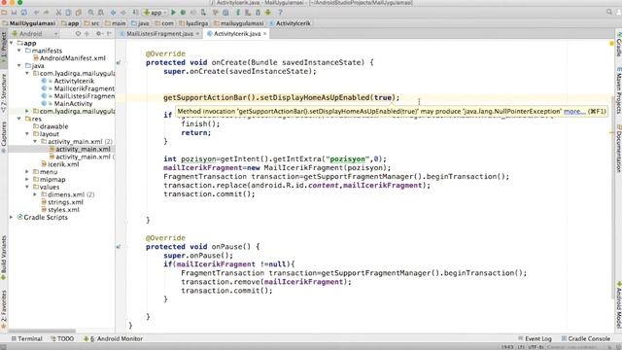Toggle the Build Variants side panel

(4, 258)
